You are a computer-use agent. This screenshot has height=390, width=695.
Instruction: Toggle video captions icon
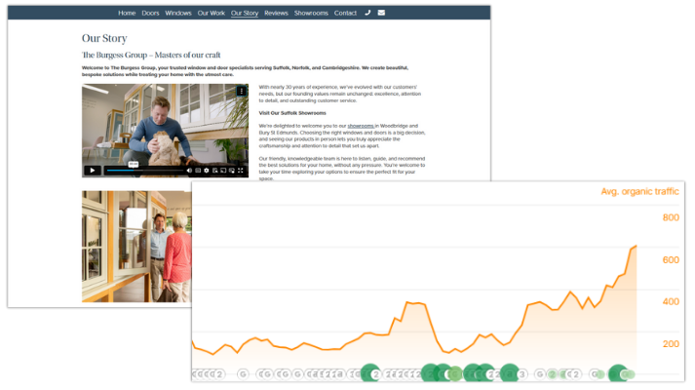[x=198, y=171]
